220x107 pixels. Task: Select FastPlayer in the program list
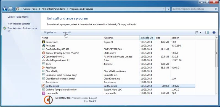pos(51,68)
